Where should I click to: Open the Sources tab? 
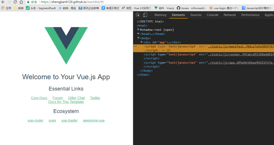pyautogui.click(x=196, y=15)
